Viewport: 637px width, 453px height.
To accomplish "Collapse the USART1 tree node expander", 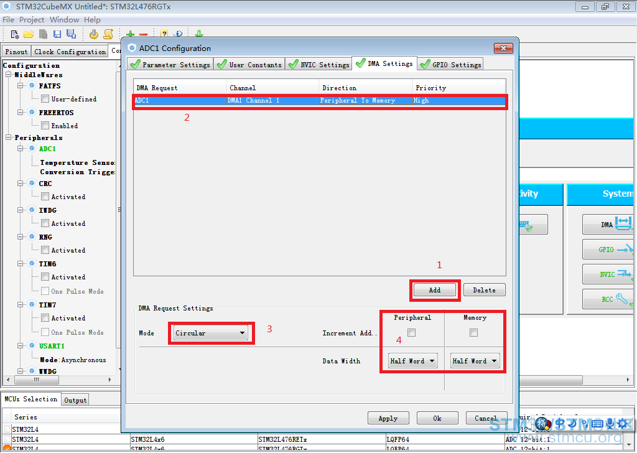I will coord(21,346).
